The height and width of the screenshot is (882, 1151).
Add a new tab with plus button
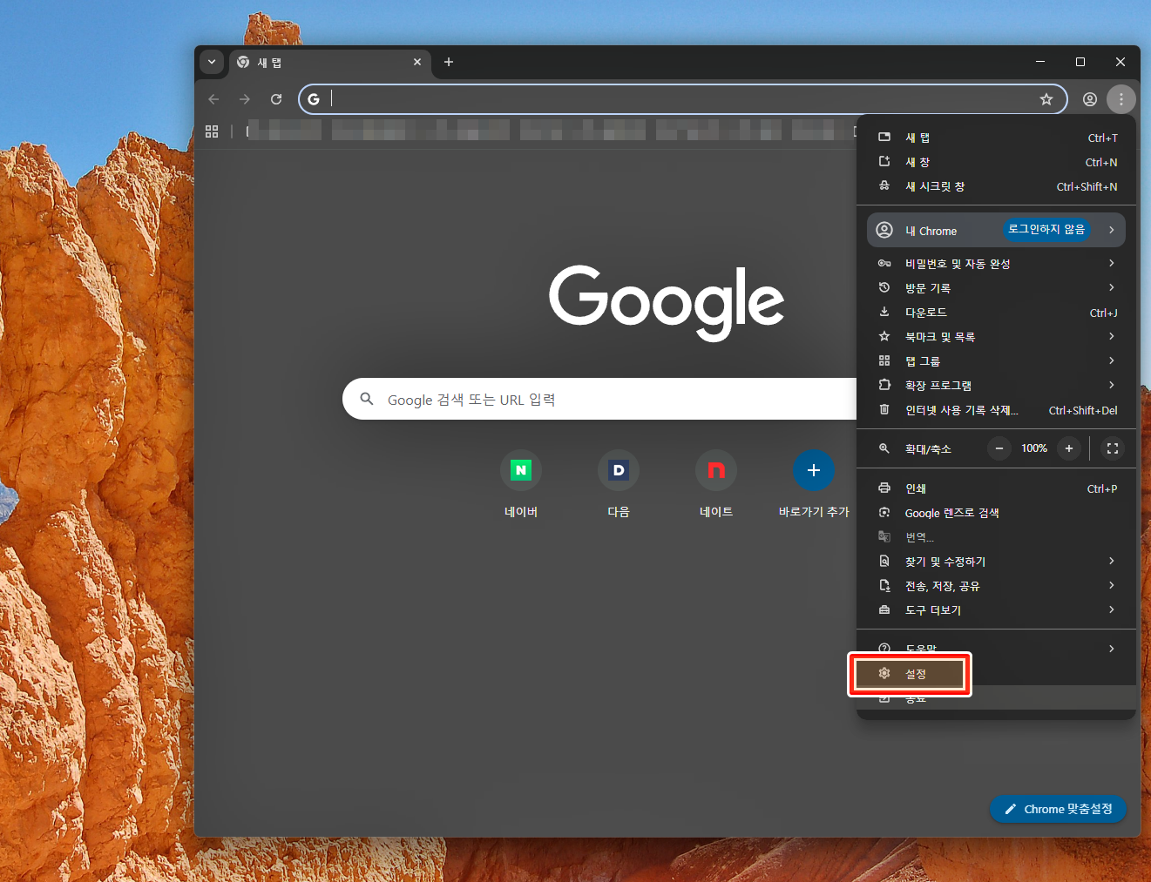click(449, 62)
